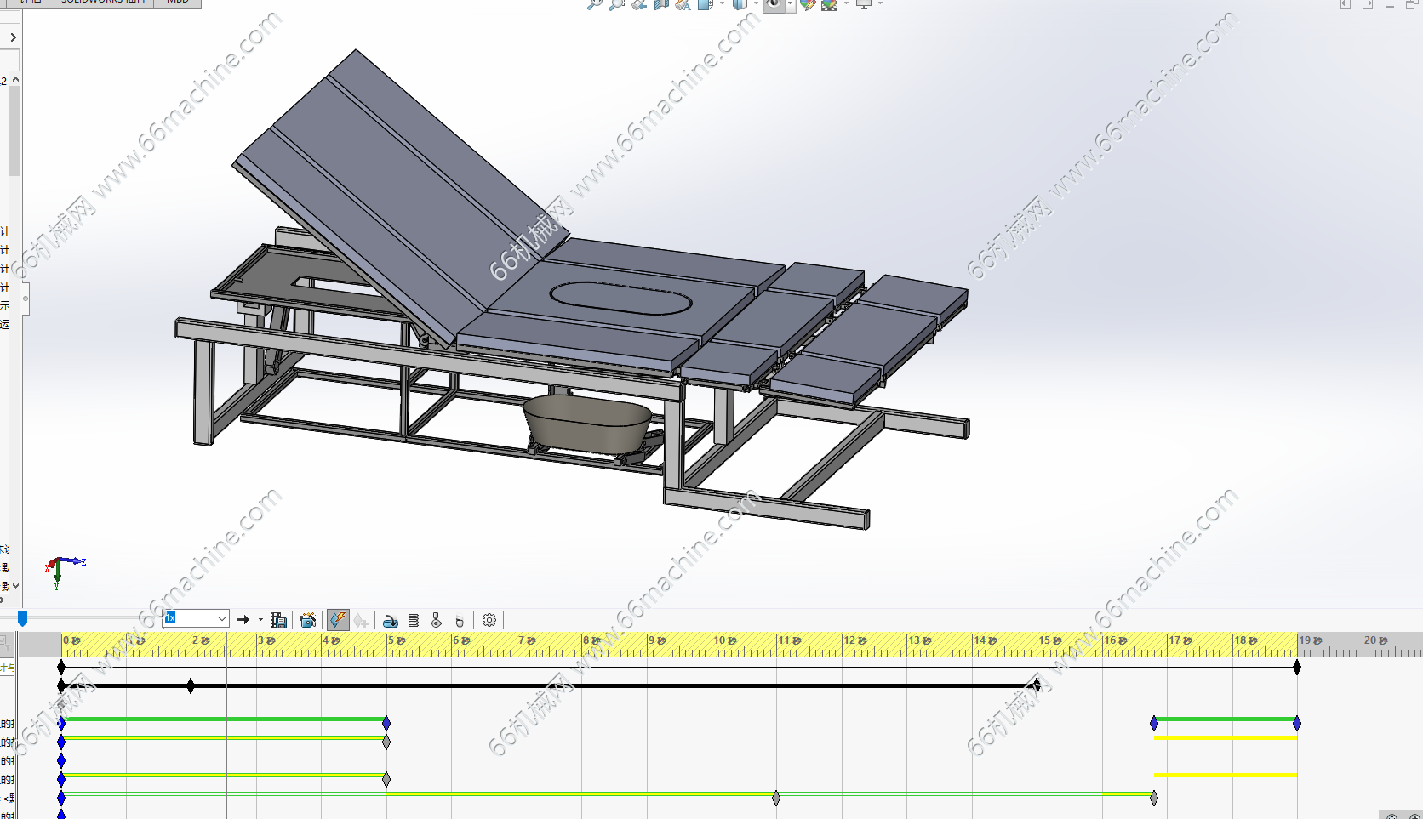Click the Contact icon in motion toolbar
Image resolution: width=1423 pixels, height=819 pixels.
(437, 620)
